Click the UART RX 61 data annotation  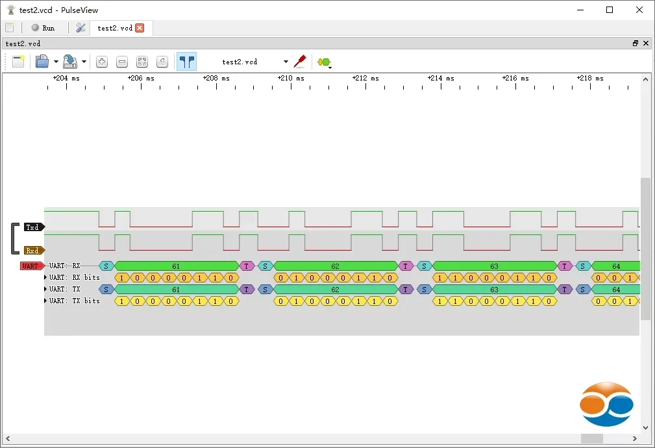coord(177,266)
